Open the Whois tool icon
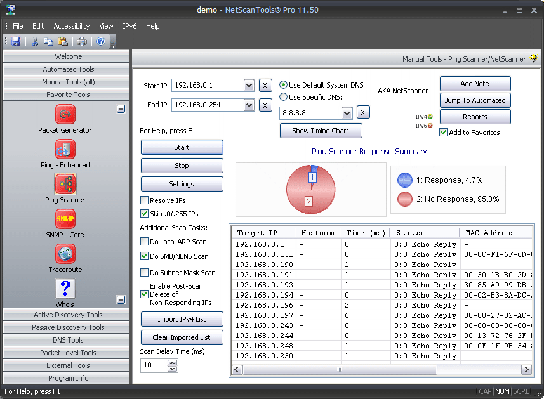Viewport: 544px width, 399px height. point(65,289)
